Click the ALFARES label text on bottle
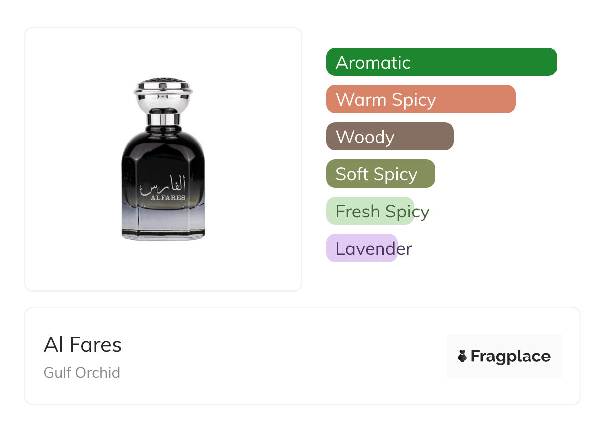This screenshot has width=605, height=429. coord(168,198)
